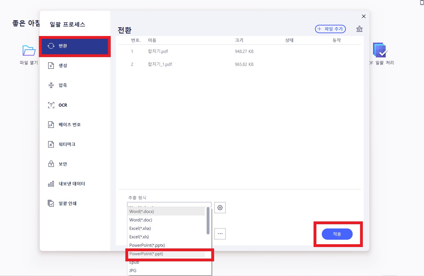424x276 pixels.
Task: Open output format settings gear icon
Action: point(220,208)
